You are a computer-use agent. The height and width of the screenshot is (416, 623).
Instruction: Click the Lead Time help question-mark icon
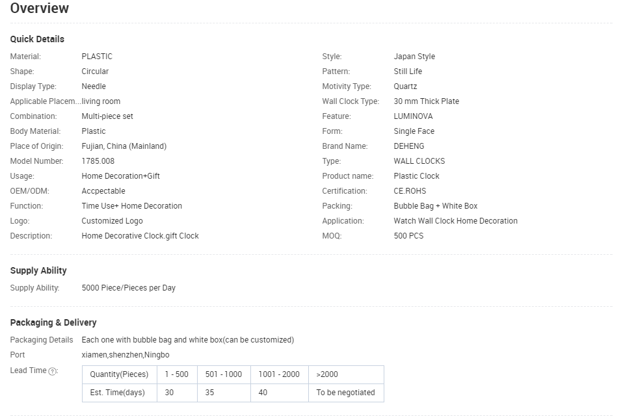[x=53, y=371]
